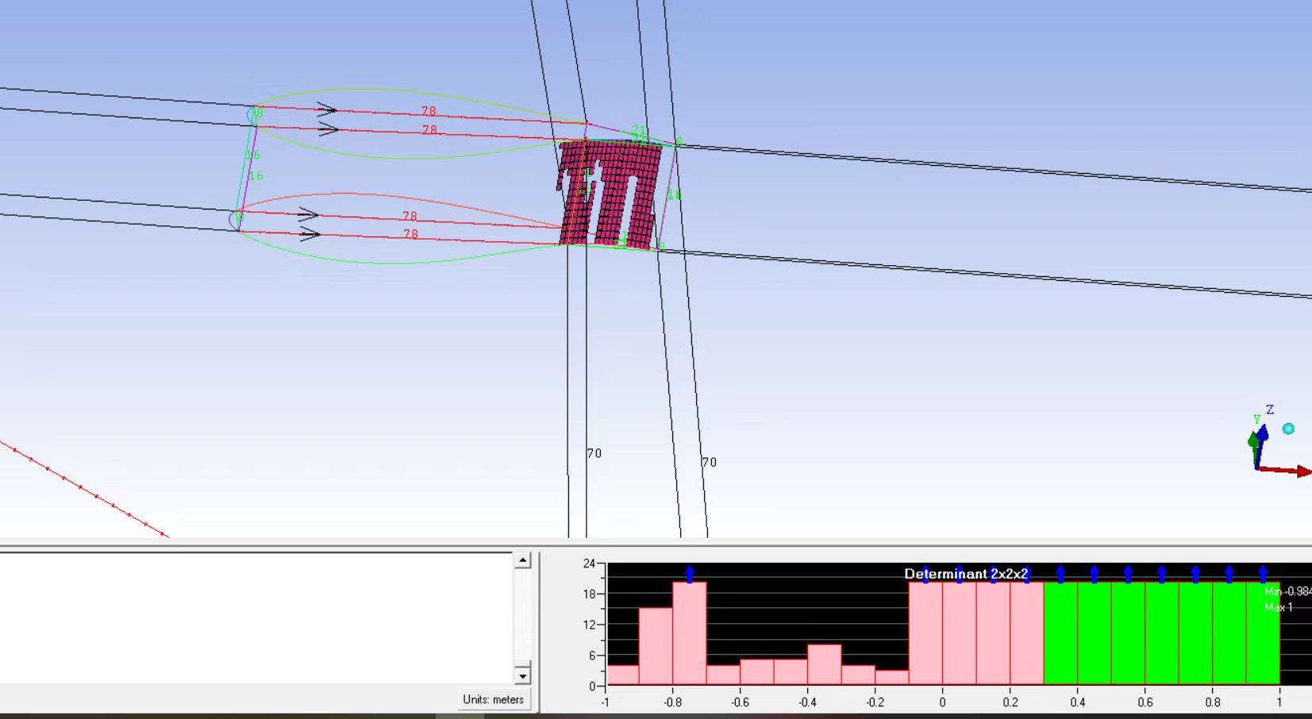Click the cyan isometric-view sphere on the triad
The image size is (1312, 719).
point(1288,429)
